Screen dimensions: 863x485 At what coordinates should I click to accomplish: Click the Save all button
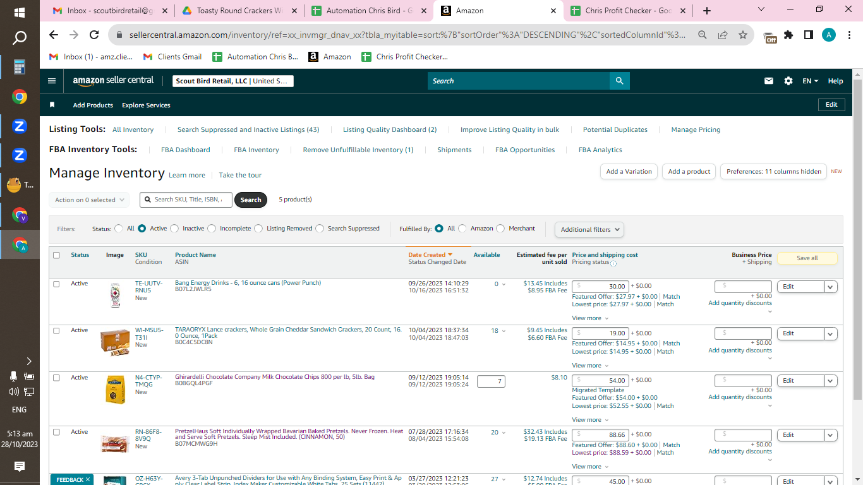(x=807, y=258)
